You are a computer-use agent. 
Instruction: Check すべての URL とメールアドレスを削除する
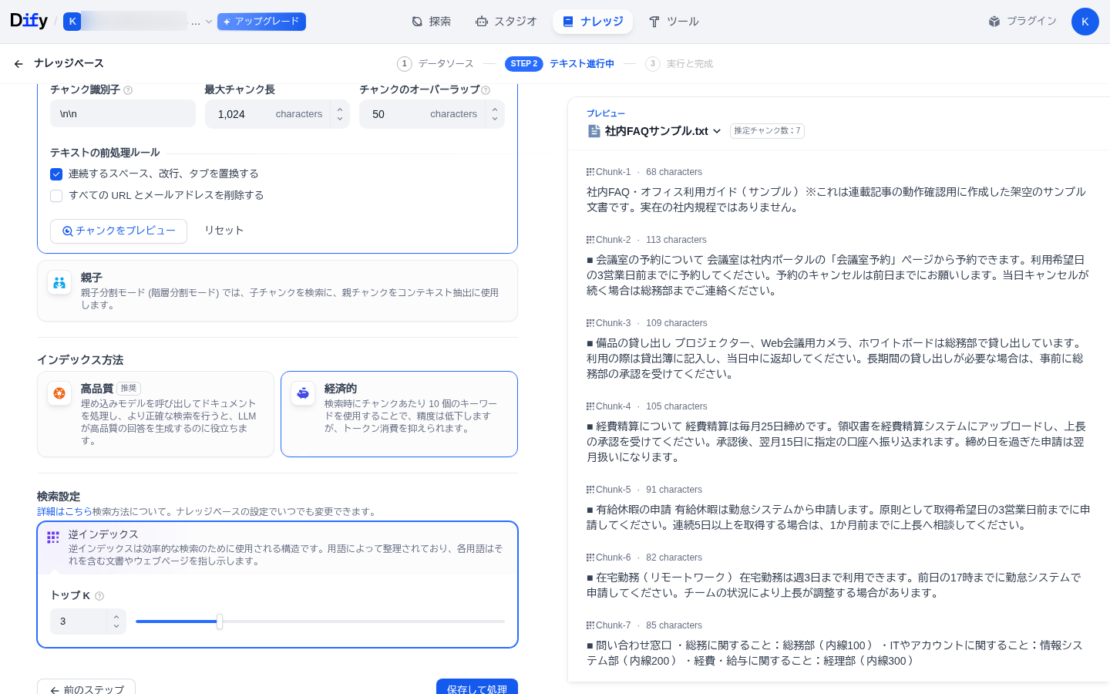coord(56,196)
